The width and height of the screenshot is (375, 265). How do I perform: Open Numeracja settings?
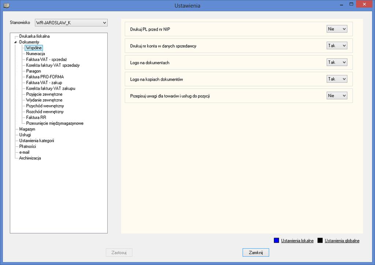[36, 54]
